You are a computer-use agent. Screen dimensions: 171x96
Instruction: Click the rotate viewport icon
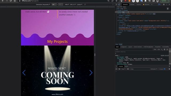pyautogui.click(x=85, y=5)
